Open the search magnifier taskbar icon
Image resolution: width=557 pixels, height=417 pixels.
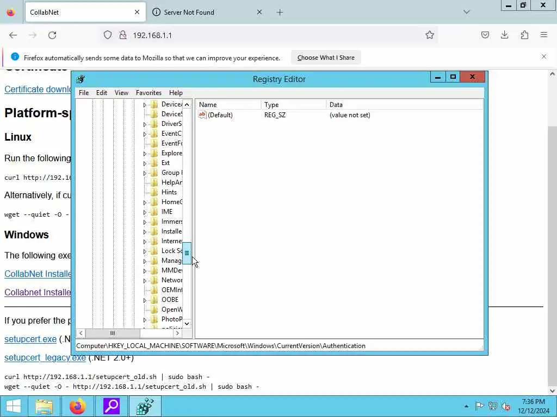coord(111,406)
